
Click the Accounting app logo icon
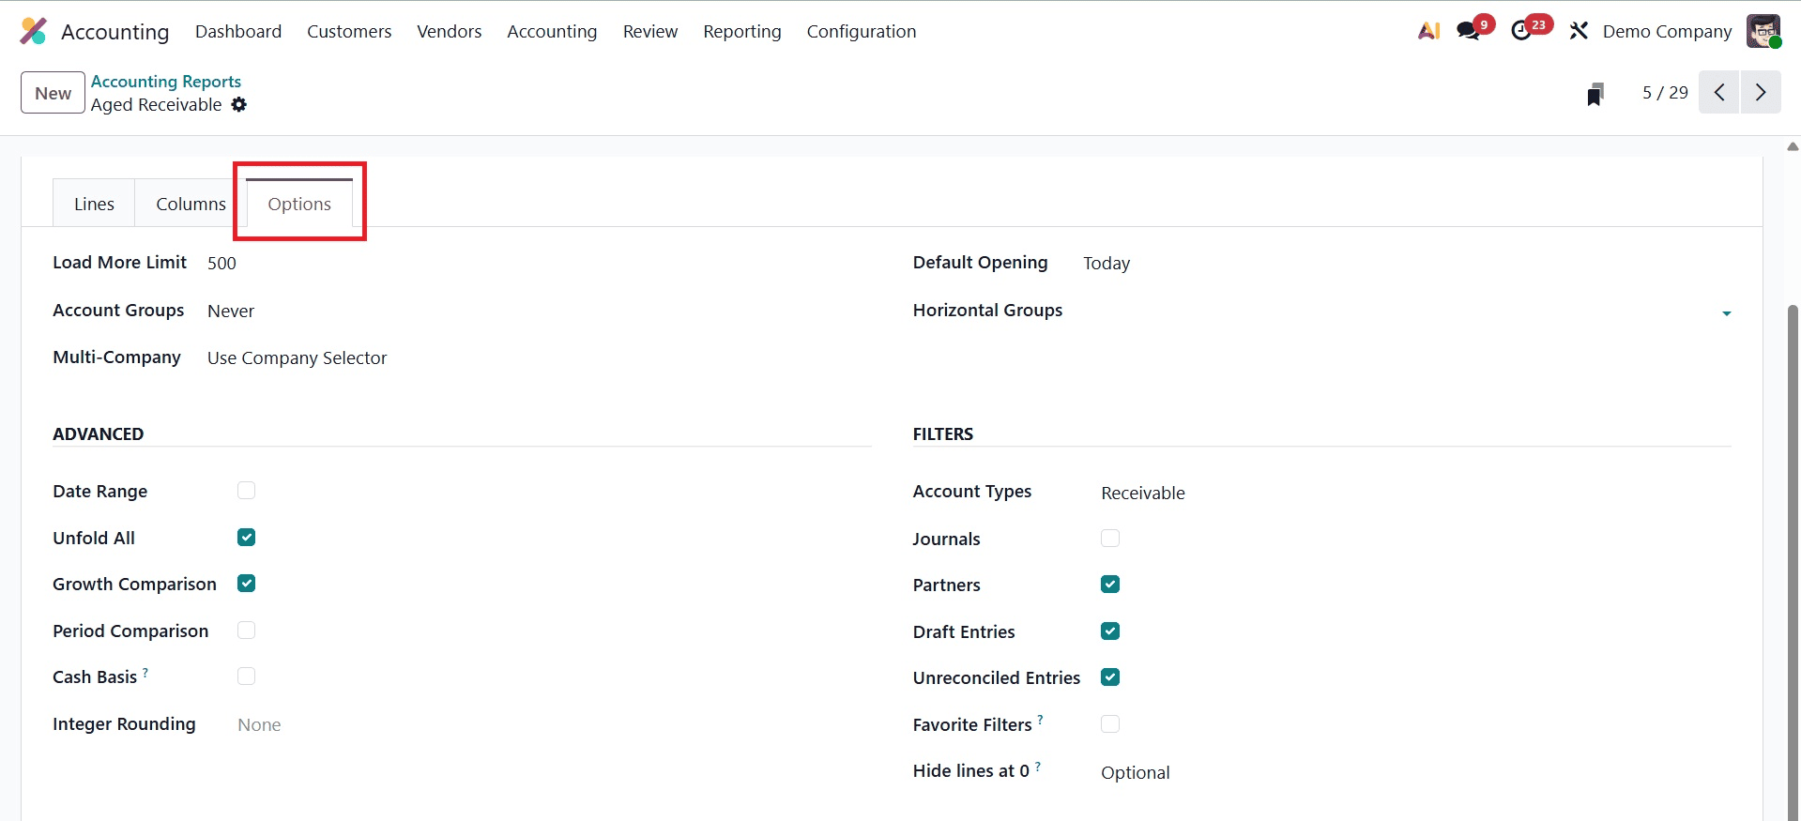pyautogui.click(x=34, y=31)
